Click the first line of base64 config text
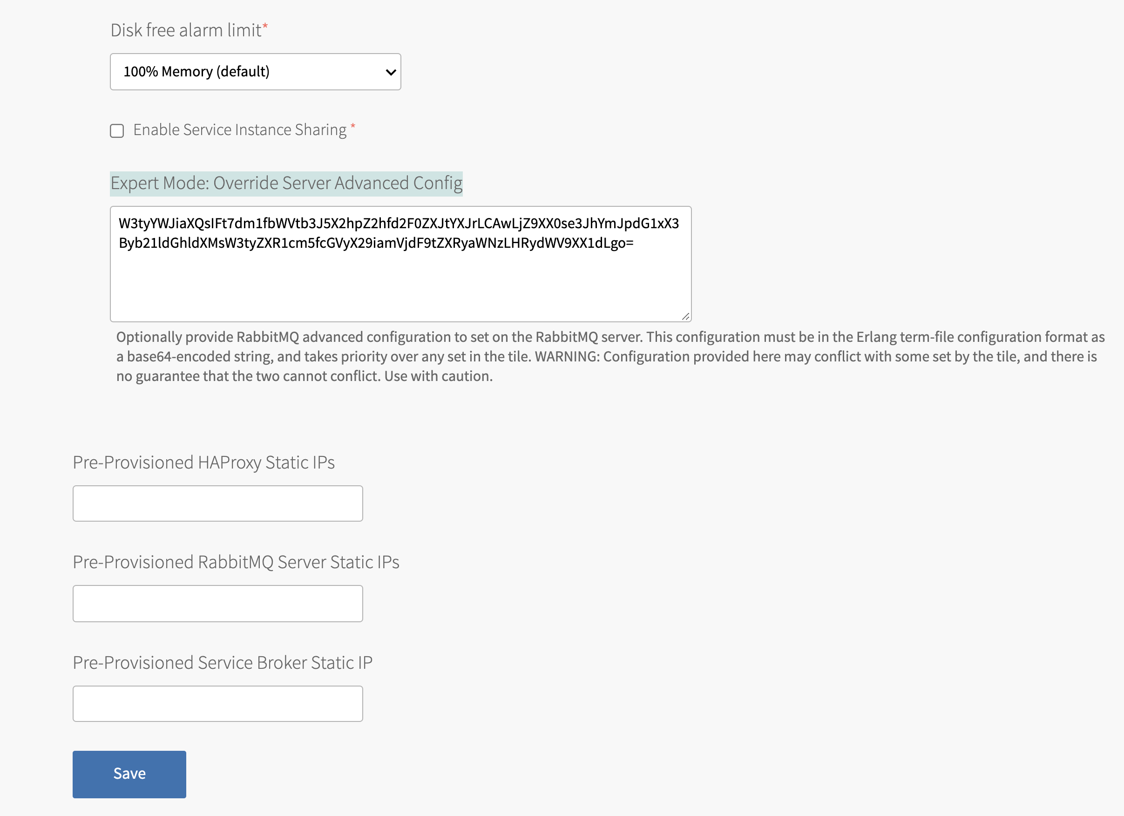 [399, 224]
